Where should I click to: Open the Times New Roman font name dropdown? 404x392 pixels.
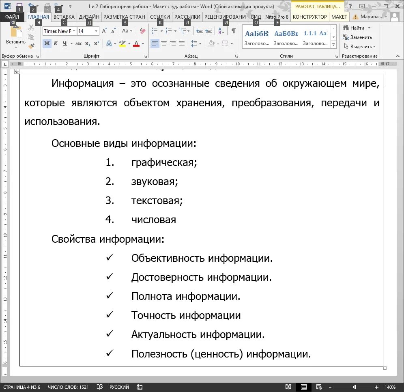click(x=74, y=31)
